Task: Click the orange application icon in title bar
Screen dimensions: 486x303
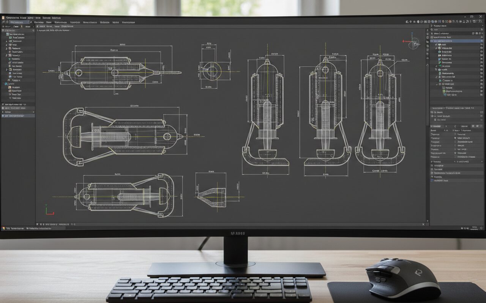Action: tap(3, 17)
